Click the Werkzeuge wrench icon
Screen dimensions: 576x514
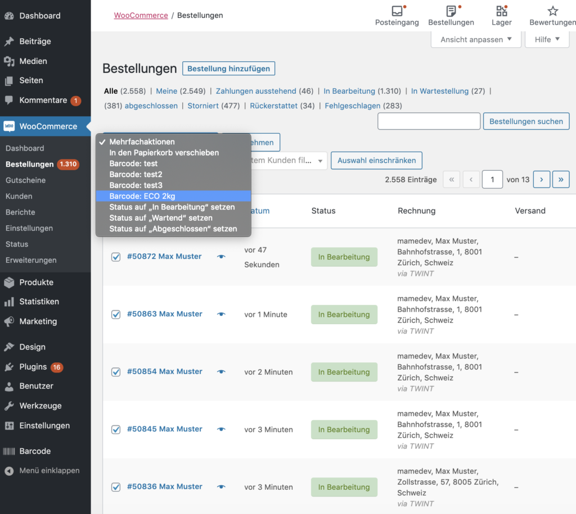(9, 406)
